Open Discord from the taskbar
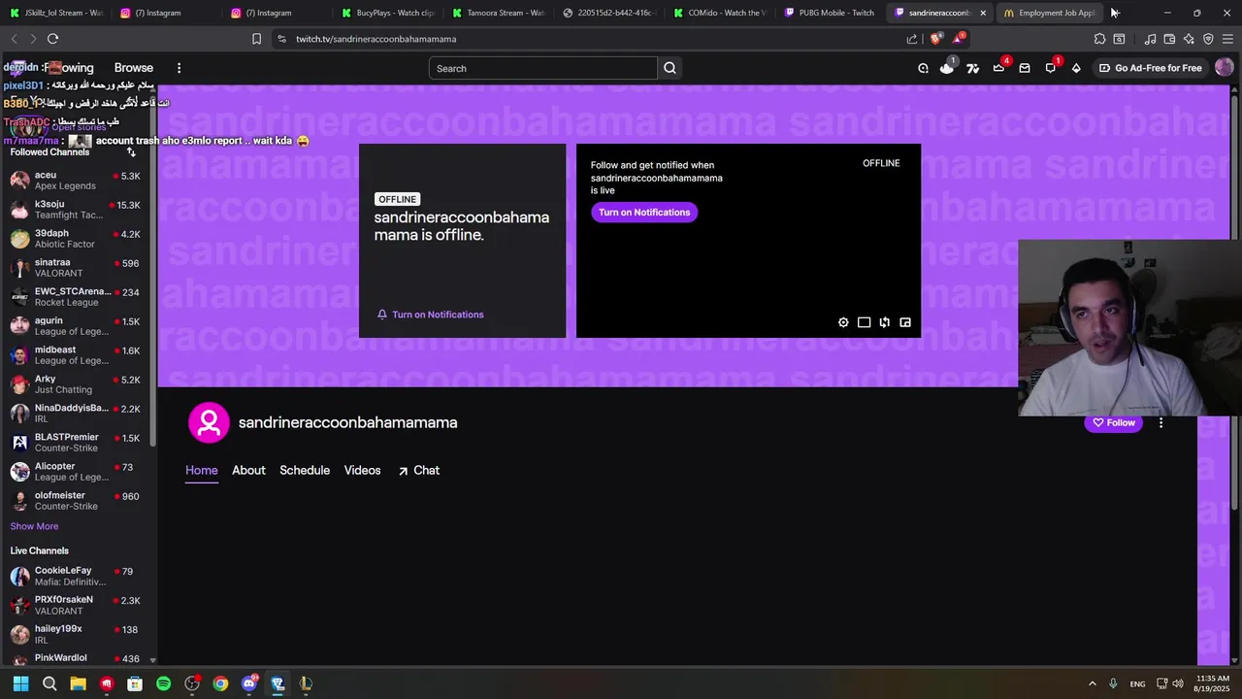1242x699 pixels. pos(249,683)
